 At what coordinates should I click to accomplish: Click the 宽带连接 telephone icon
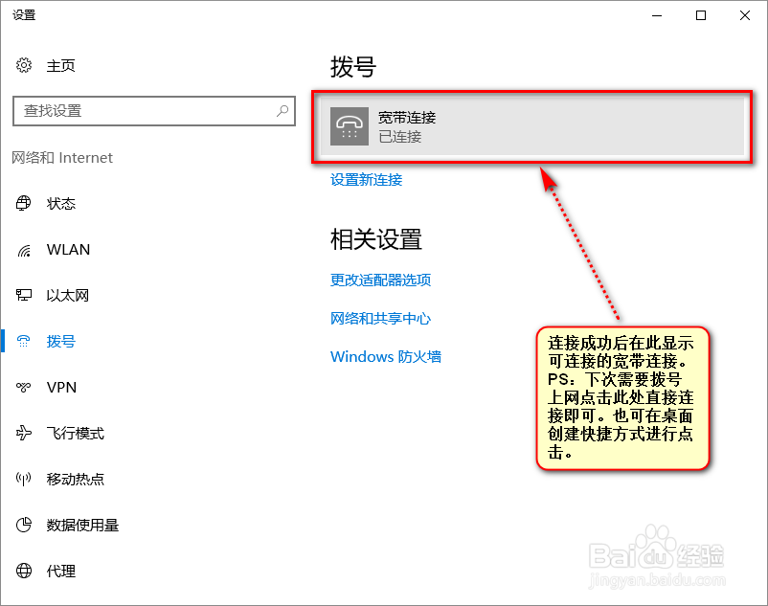tap(350, 126)
